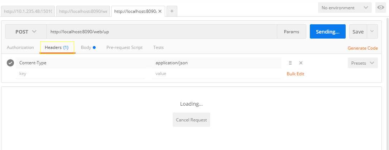
Task: Click the Save button
Action: (358, 31)
